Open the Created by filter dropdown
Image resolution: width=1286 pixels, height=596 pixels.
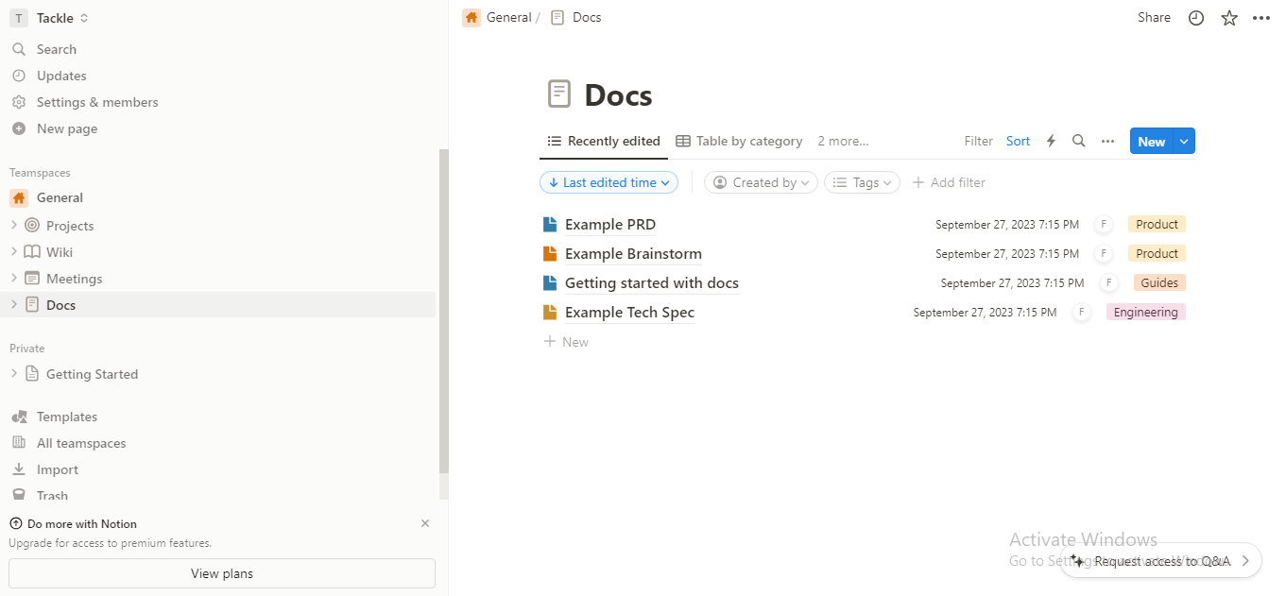click(x=761, y=182)
